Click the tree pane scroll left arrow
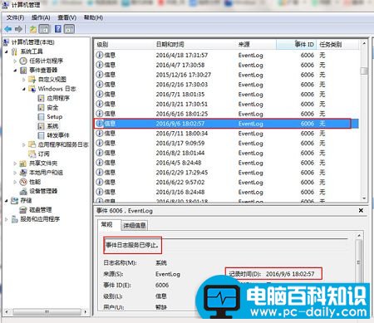 tap(7, 312)
